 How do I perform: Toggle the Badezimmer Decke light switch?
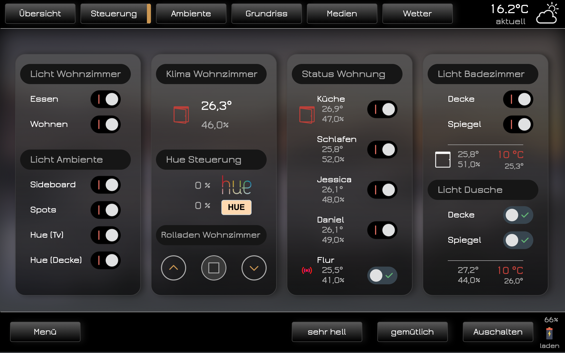[518, 99]
